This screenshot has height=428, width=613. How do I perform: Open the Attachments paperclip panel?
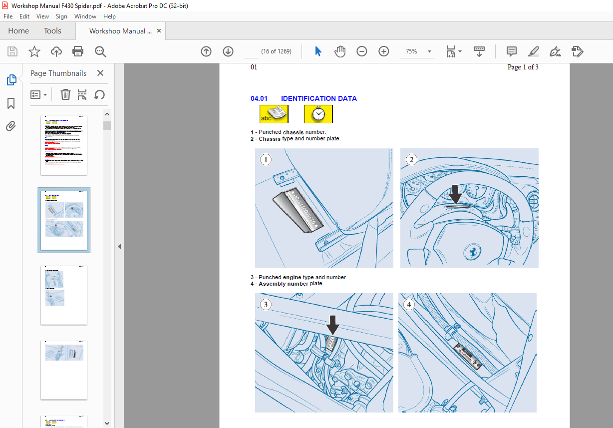coord(11,126)
